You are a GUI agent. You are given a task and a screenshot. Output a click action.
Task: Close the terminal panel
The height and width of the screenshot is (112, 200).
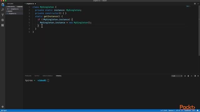tap(198, 76)
